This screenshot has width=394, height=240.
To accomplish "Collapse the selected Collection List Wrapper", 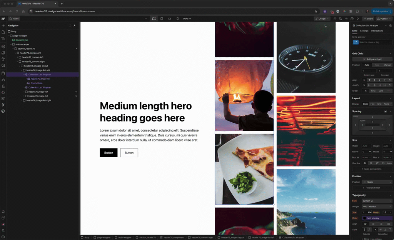I will point(24,75).
